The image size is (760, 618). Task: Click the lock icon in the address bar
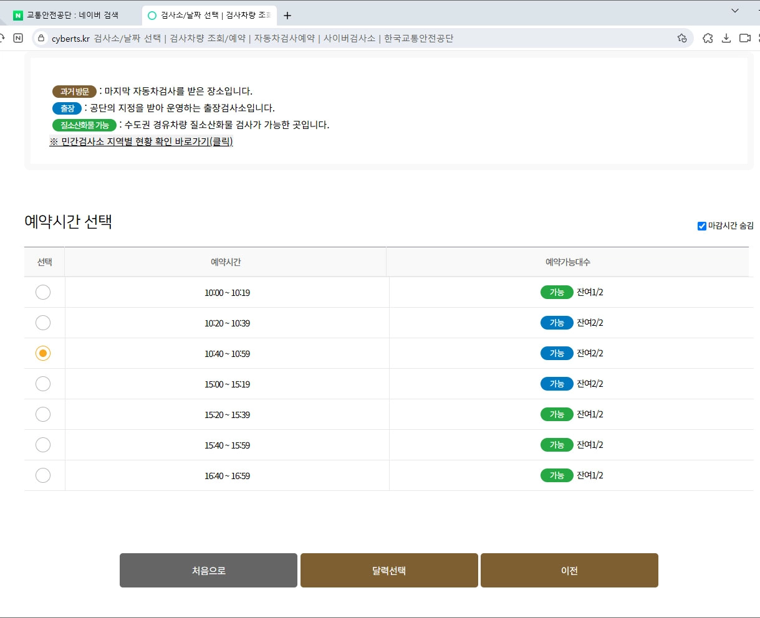[x=40, y=38]
